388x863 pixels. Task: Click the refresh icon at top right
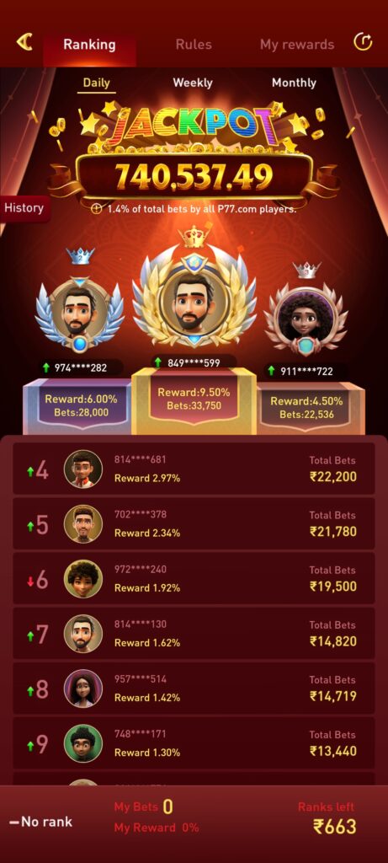[363, 42]
